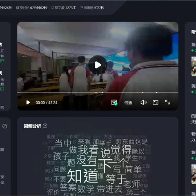The width and height of the screenshot is (196, 196).
Task: Jump to the third marker dot on the progress bar
Action: (x=143, y=93)
